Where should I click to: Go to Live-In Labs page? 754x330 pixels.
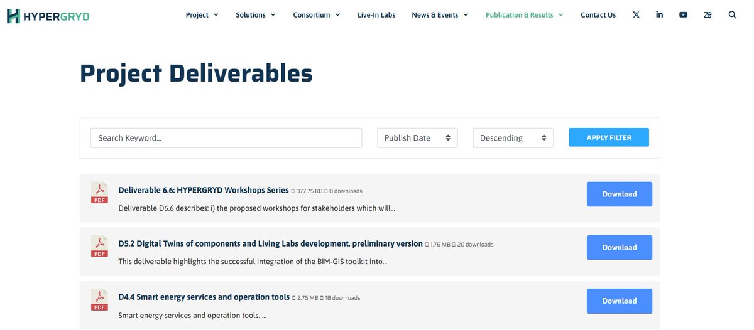click(x=376, y=15)
